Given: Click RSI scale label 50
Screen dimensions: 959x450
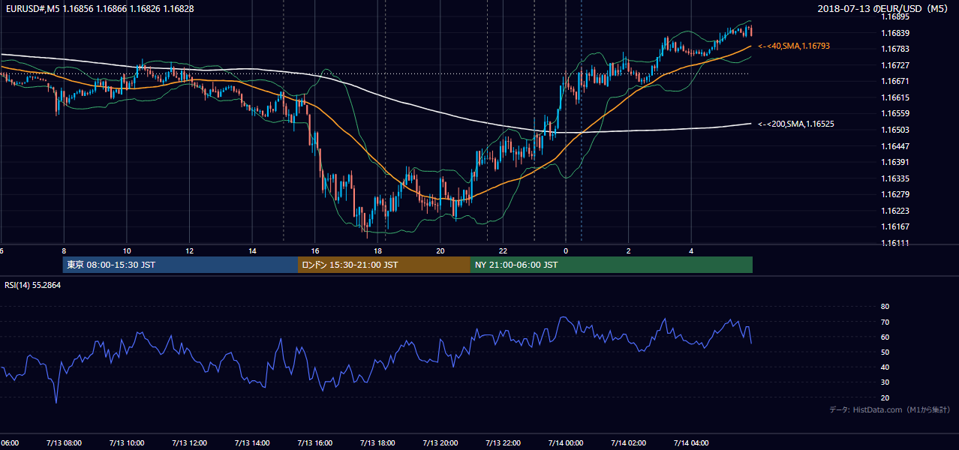Looking at the screenshot, I should (885, 352).
